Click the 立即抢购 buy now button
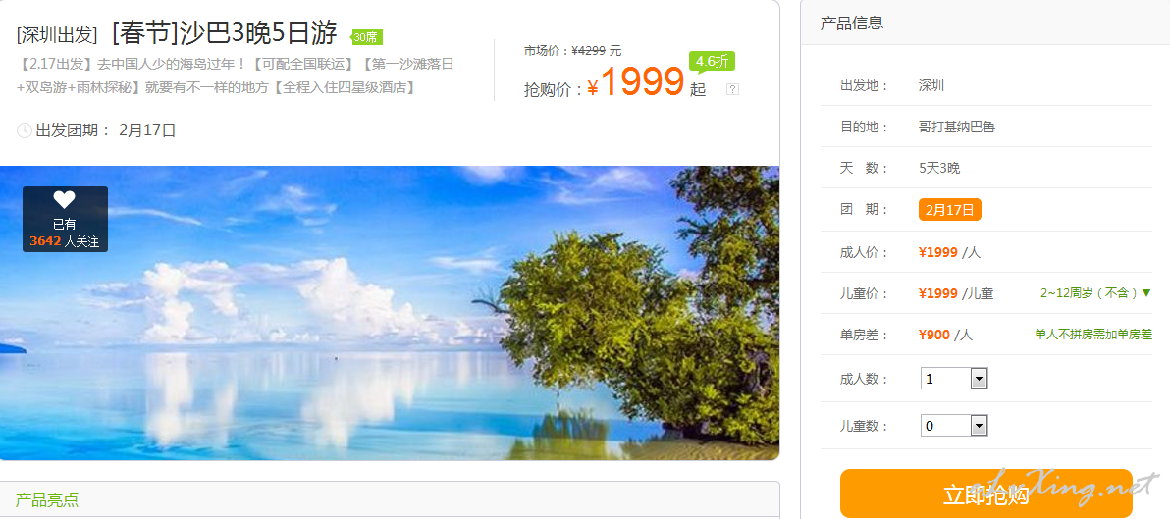This screenshot has height=519, width=1170. pyautogui.click(x=985, y=493)
